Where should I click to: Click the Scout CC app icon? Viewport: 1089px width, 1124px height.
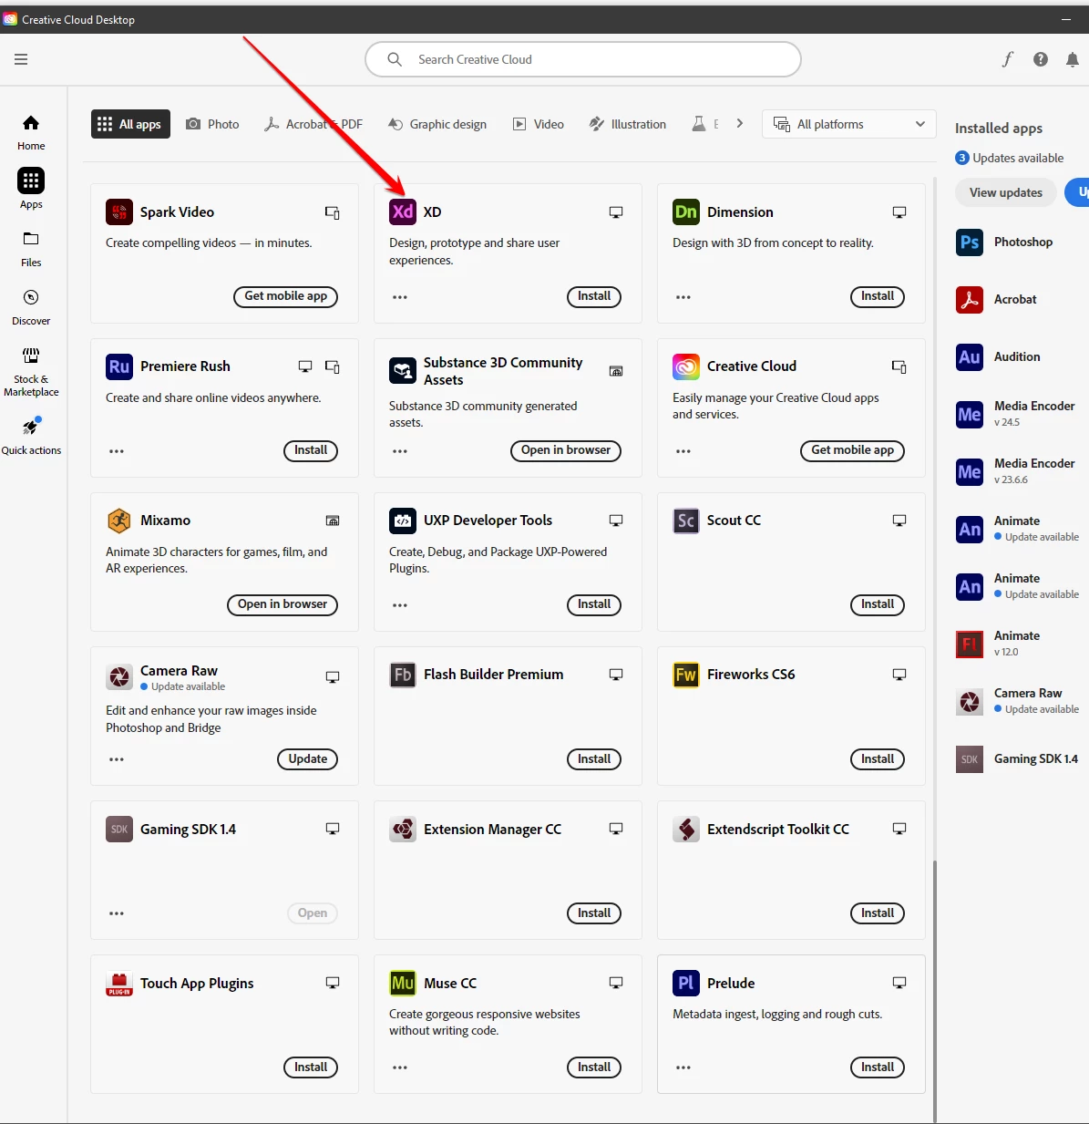tap(686, 521)
